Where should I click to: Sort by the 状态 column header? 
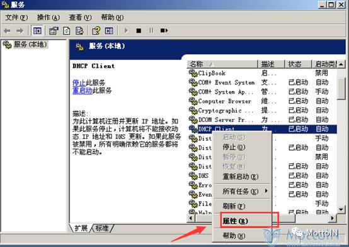[298, 64]
